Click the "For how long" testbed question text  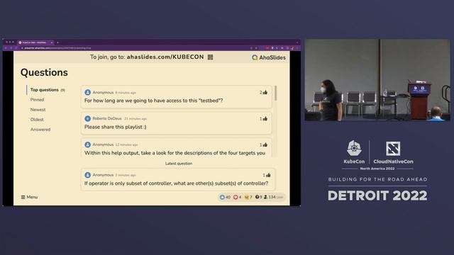coord(153,101)
